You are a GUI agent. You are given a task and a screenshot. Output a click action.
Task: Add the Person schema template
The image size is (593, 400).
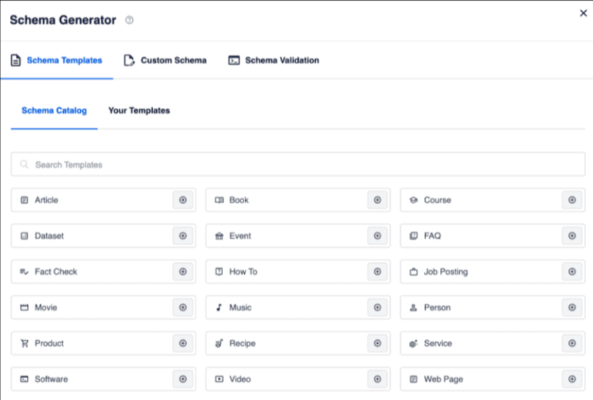(x=572, y=308)
